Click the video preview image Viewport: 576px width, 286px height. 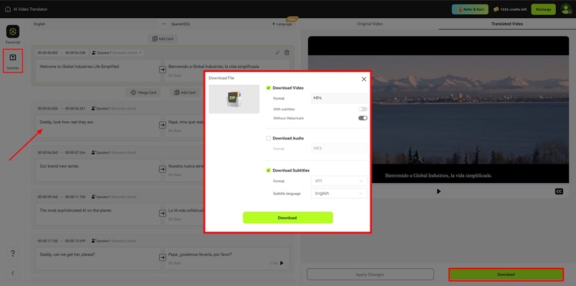[439, 110]
